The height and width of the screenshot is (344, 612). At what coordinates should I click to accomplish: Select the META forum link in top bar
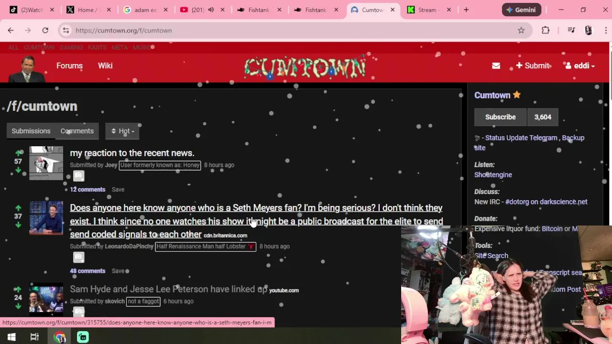[x=120, y=47]
